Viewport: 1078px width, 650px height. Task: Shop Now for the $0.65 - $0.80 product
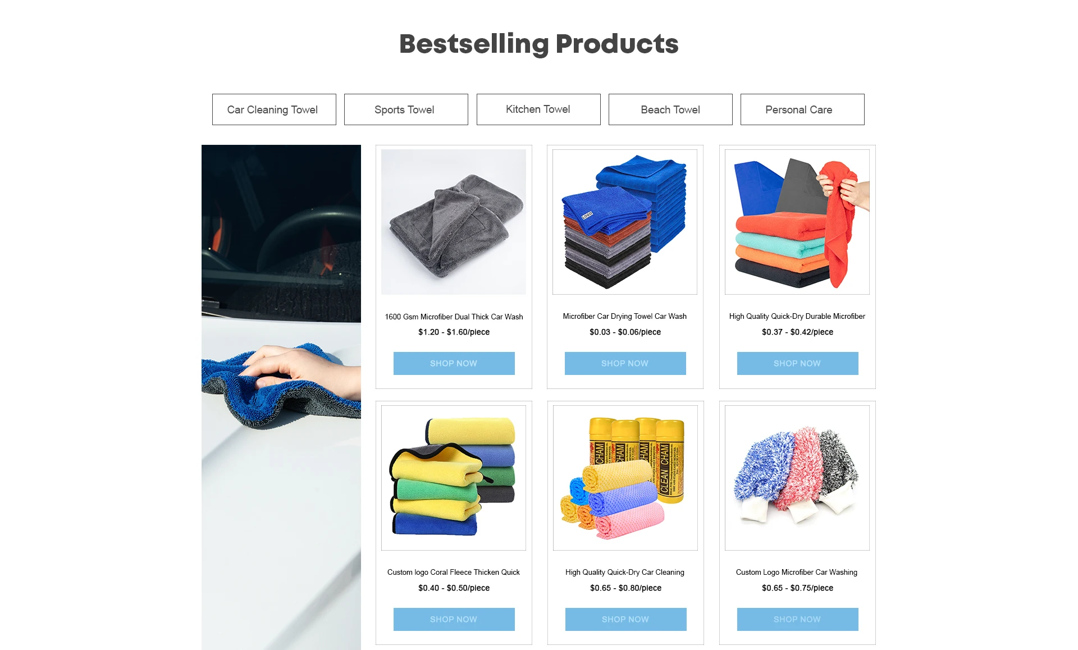(626, 619)
